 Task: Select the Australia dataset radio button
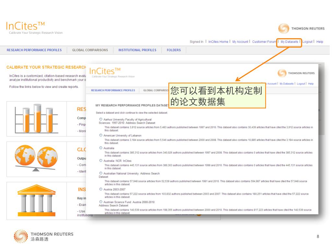pos(101,148)
